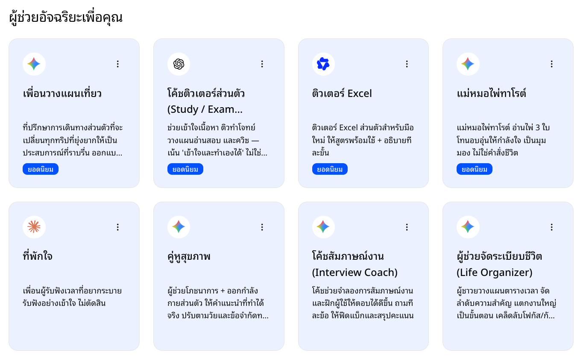
Task: Click the Gemini icon on Interview Coach card
Action: click(323, 227)
